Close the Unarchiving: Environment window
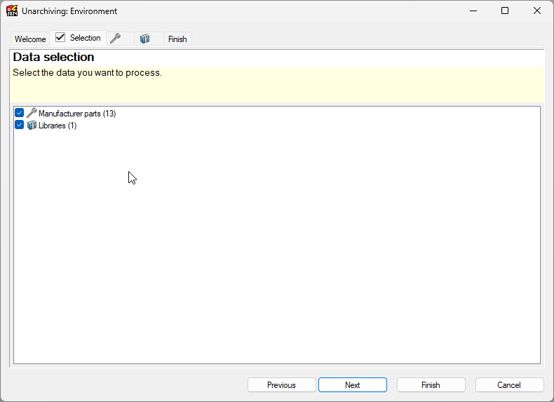The height and width of the screenshot is (402, 554). click(537, 11)
